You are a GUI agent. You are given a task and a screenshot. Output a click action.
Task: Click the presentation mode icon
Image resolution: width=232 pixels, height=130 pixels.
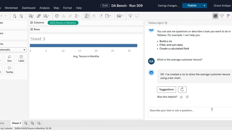pyautogui.click(x=137, y=16)
